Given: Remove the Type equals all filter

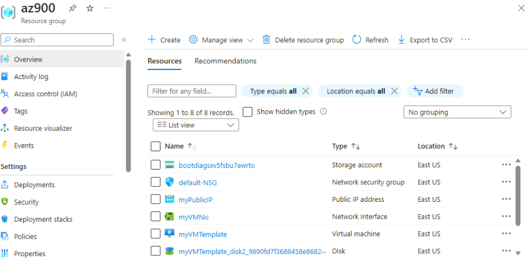Looking at the screenshot, I should (x=306, y=91).
